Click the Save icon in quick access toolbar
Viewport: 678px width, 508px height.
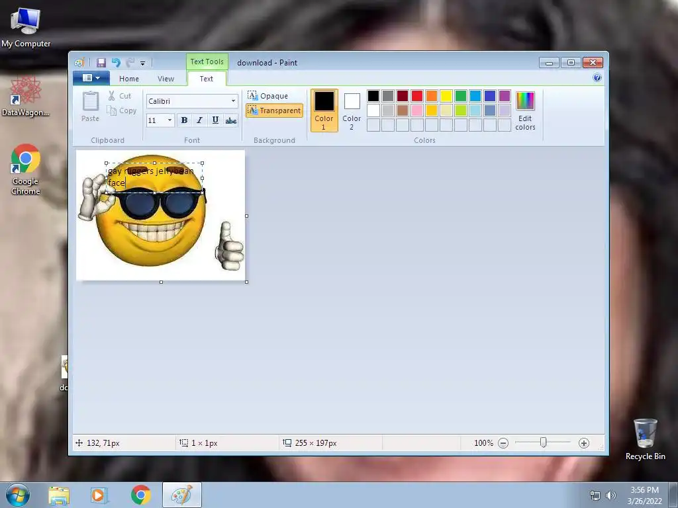pyautogui.click(x=101, y=63)
